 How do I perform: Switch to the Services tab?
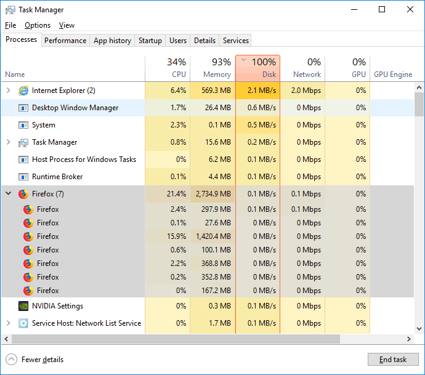coord(235,41)
